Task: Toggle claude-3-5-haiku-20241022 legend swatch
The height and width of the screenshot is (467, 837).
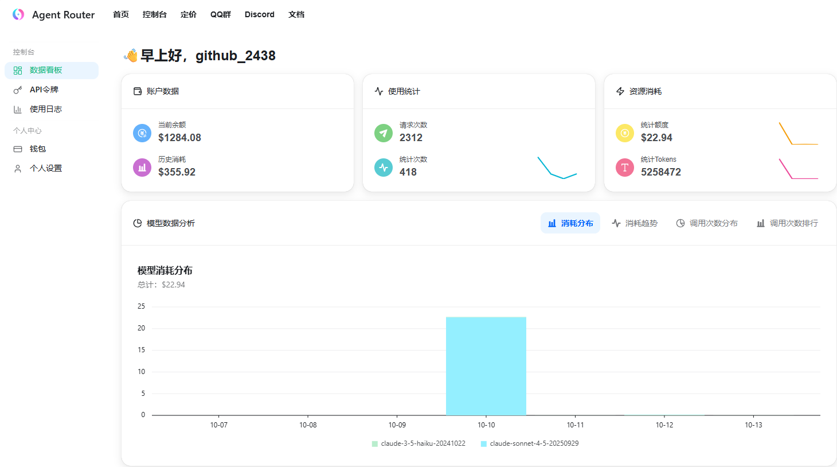Action: click(375, 443)
